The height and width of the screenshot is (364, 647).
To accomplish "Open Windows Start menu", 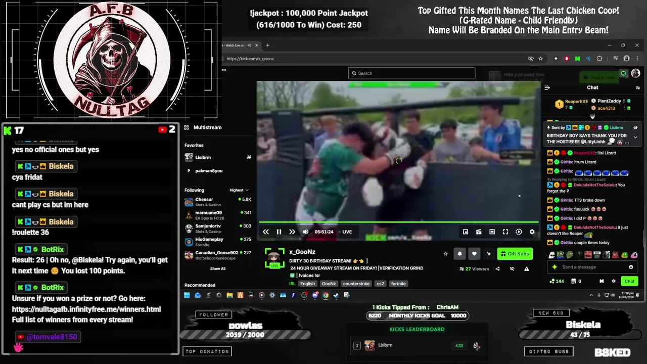I will coord(187,295).
